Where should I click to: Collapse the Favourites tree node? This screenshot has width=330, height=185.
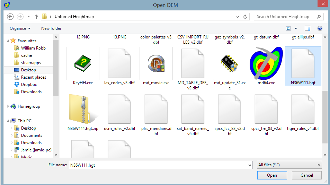[x=8, y=41]
